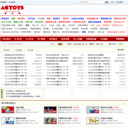Screen dimensions: 128x128
Task: Open the 非模型玩具交易区 robots thumbnail
Action: pos(50,121)
